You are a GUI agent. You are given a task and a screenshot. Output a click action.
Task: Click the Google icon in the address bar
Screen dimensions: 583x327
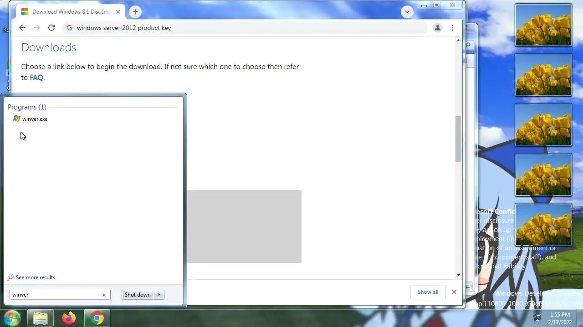tap(70, 28)
